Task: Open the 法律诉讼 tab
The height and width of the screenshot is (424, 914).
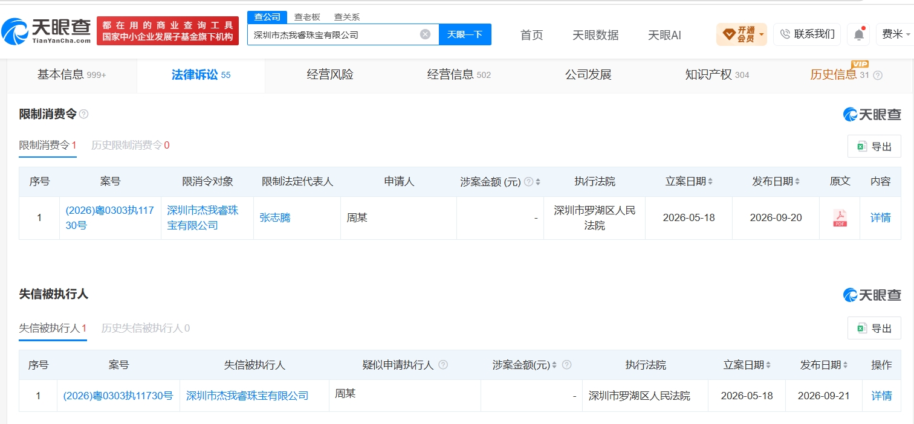Action: click(x=201, y=75)
